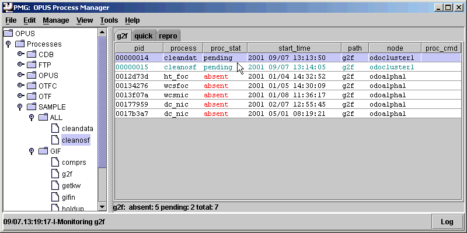This screenshot has width=467, height=233.
Task: Click the getkw file icon
Action: [54, 185]
